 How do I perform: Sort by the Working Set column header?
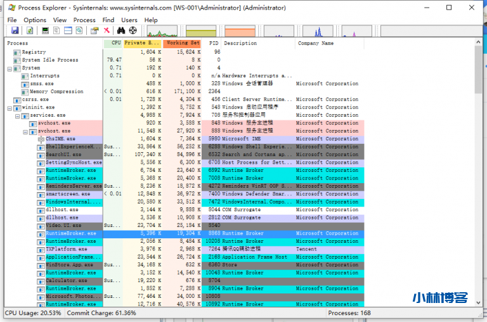tap(182, 43)
